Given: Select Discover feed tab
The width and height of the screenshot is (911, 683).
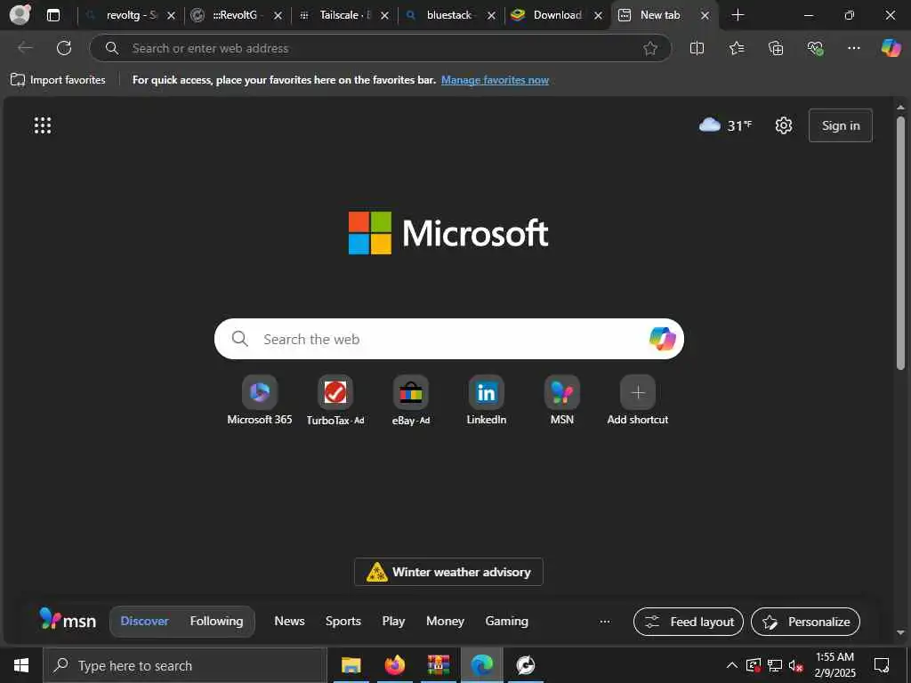Looking at the screenshot, I should [144, 621].
